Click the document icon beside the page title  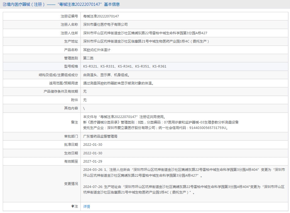pyautogui.click(x=4, y=5)
